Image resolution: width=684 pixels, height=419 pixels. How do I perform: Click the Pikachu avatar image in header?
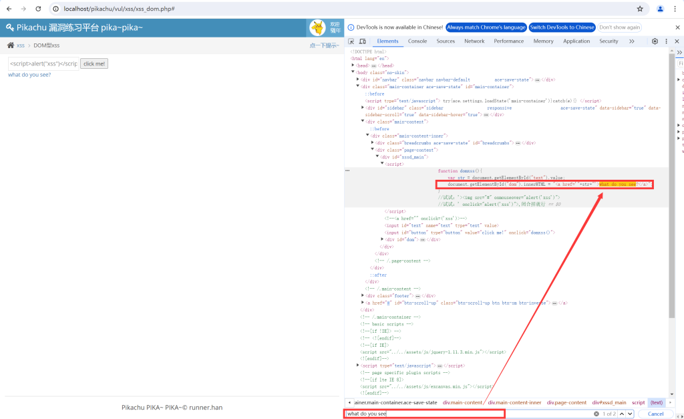click(317, 28)
